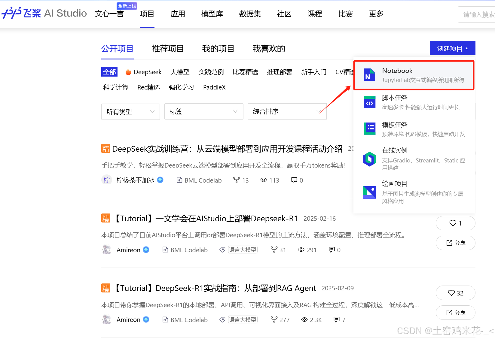Filter by 新手入门 category
This screenshot has width=495, height=339.
pyautogui.click(x=314, y=72)
